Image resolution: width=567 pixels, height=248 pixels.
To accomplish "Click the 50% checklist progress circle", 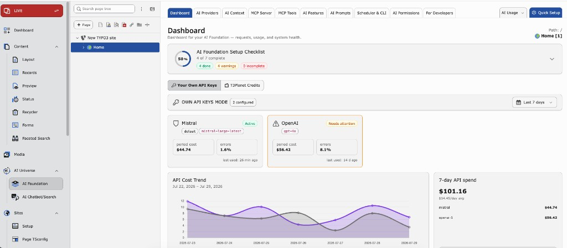I will [x=183, y=59].
